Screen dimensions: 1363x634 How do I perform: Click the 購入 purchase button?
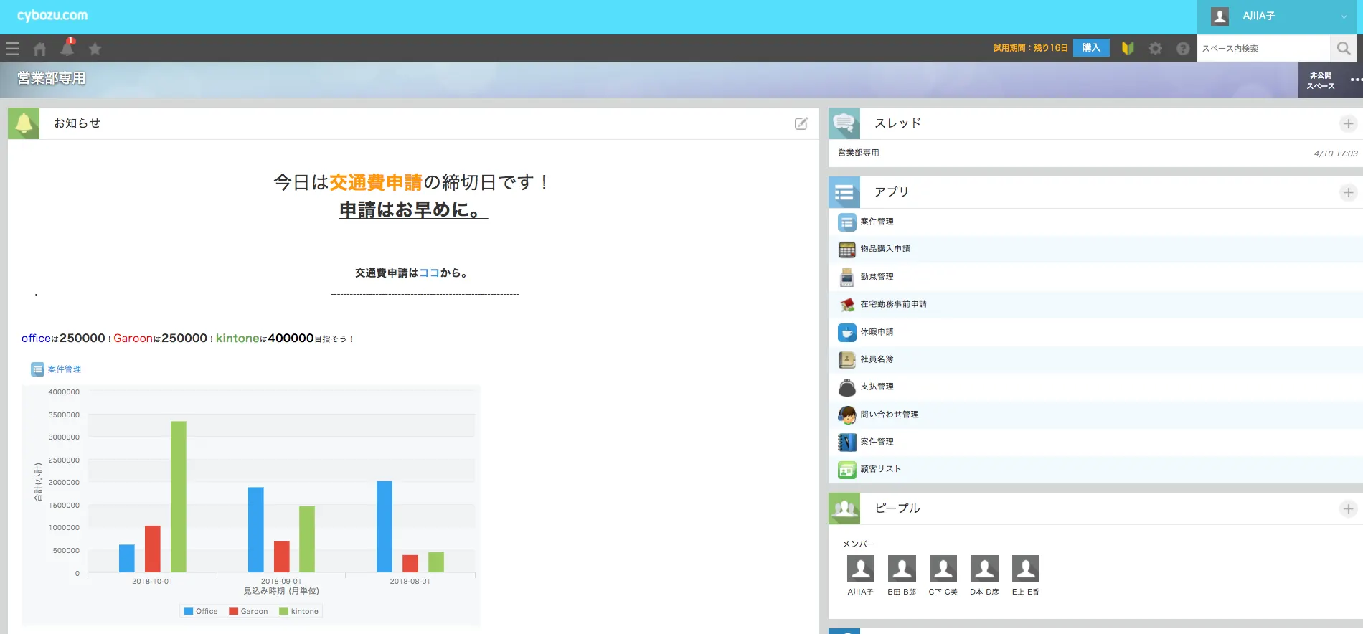[1091, 48]
